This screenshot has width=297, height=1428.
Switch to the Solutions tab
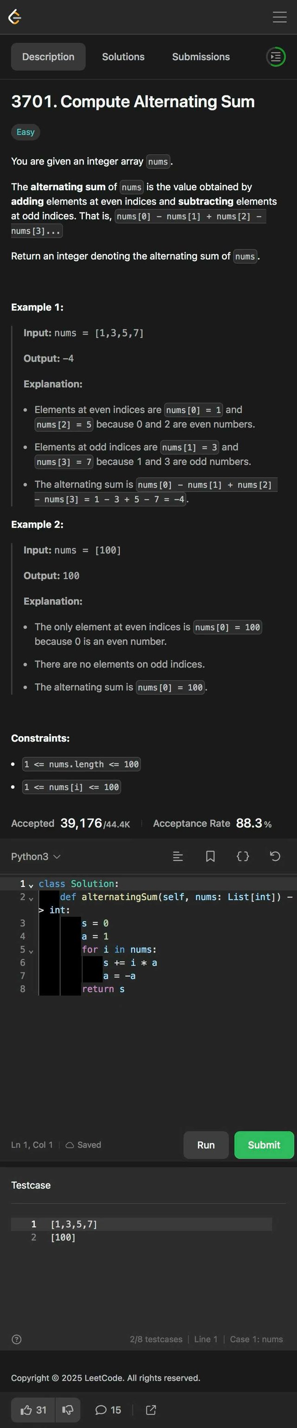(123, 57)
